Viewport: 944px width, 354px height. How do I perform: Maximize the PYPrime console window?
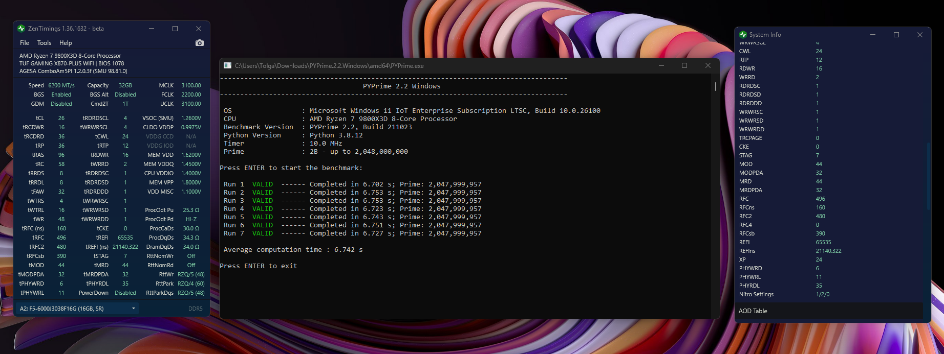coord(684,65)
